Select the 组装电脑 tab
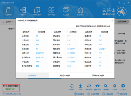The image size is (131, 96). (32, 75)
